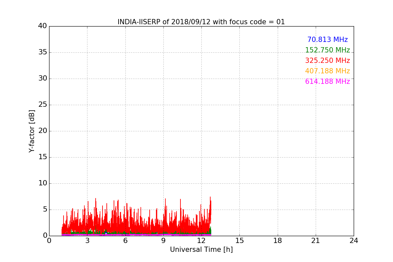Click the x-axis tick value 12
This screenshot has height=262, width=393.
201,241
